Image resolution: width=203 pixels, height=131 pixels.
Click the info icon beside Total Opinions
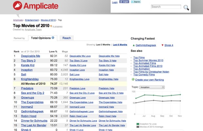coord(53,38)
